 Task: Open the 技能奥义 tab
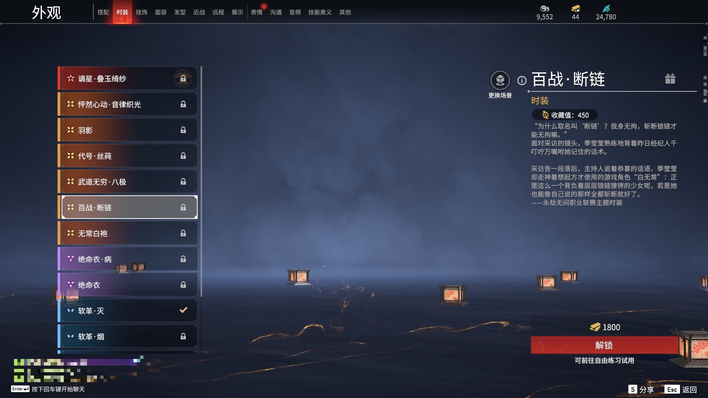tap(320, 12)
